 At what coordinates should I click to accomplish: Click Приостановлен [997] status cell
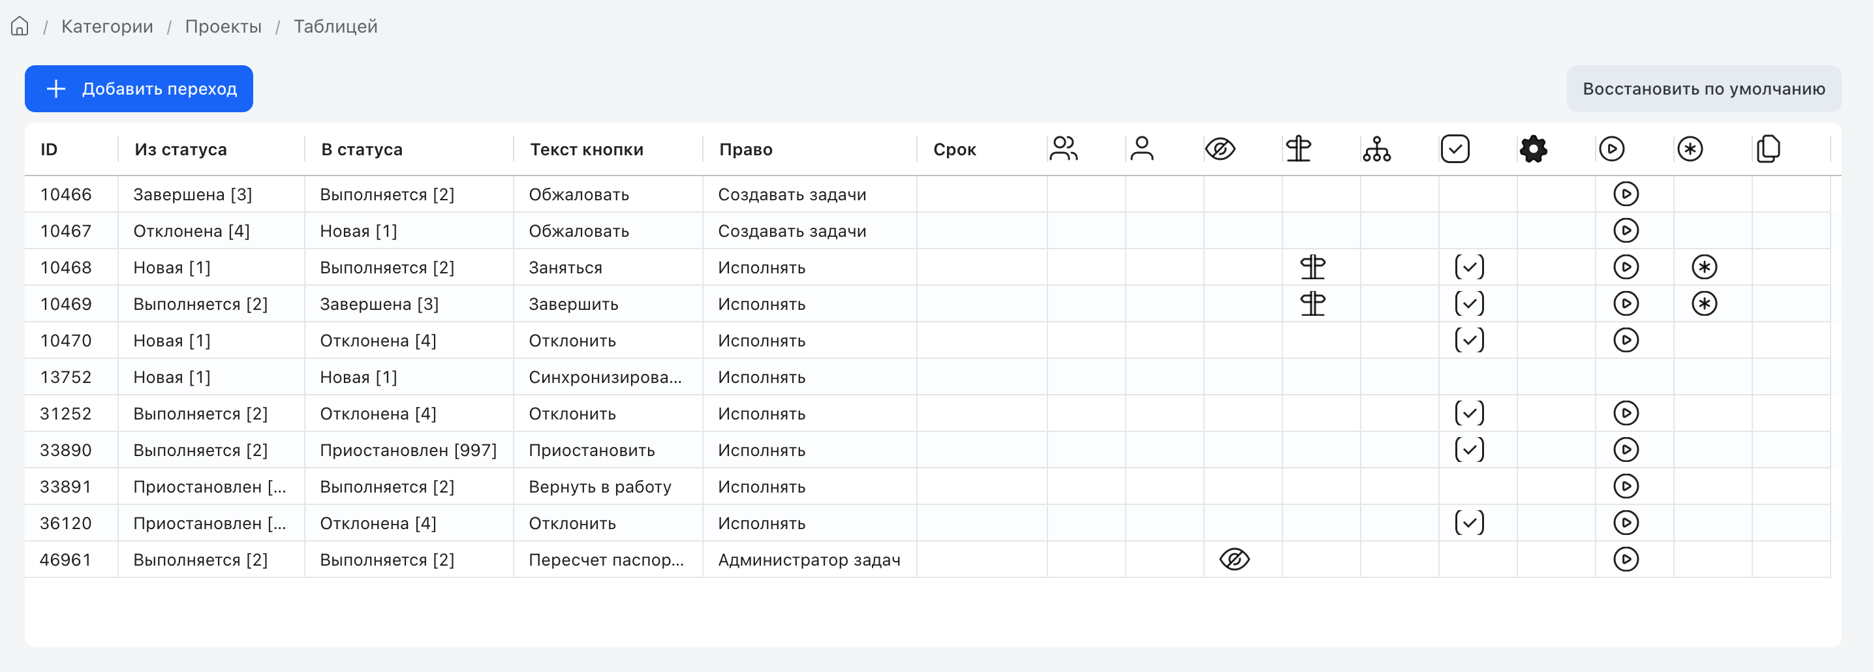coord(408,450)
